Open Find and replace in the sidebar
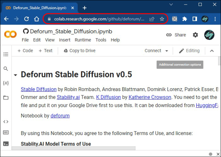The width and height of the screenshot is (221, 157). point(6,69)
